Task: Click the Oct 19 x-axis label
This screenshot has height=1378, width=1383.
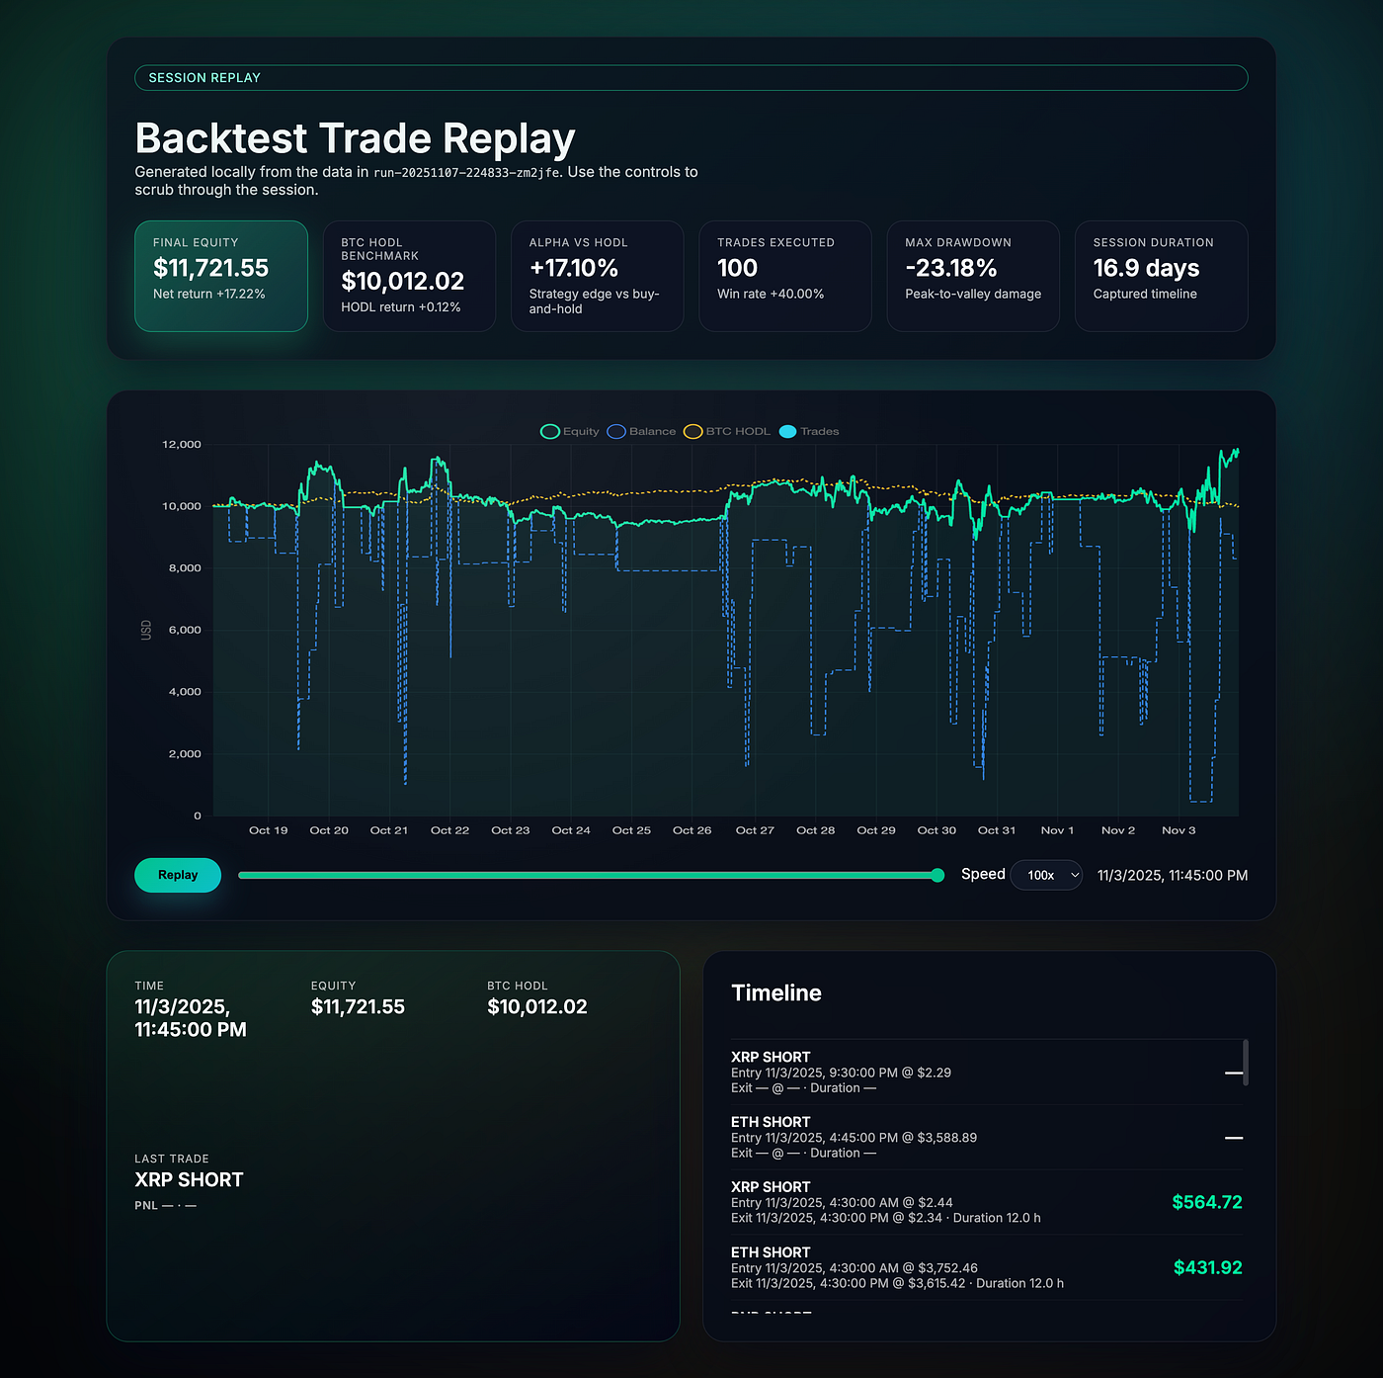Action: 269,830
